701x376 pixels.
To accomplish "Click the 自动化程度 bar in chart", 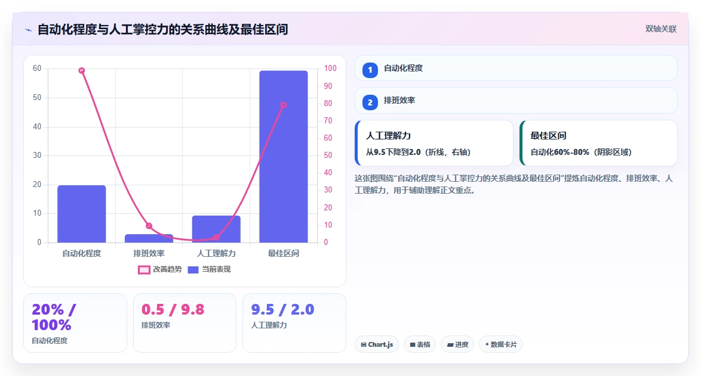I will tap(82, 214).
